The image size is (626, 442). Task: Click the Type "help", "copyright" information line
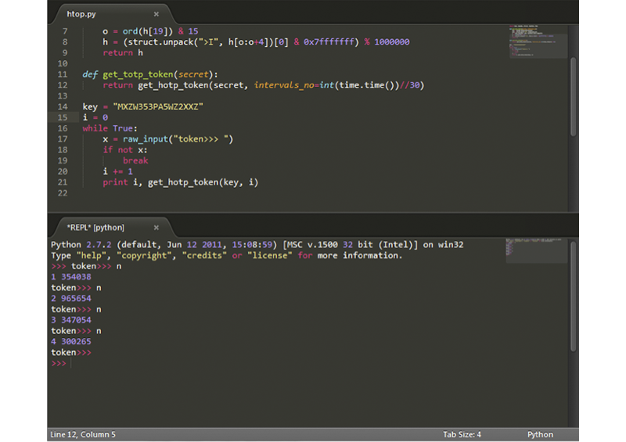(227, 255)
